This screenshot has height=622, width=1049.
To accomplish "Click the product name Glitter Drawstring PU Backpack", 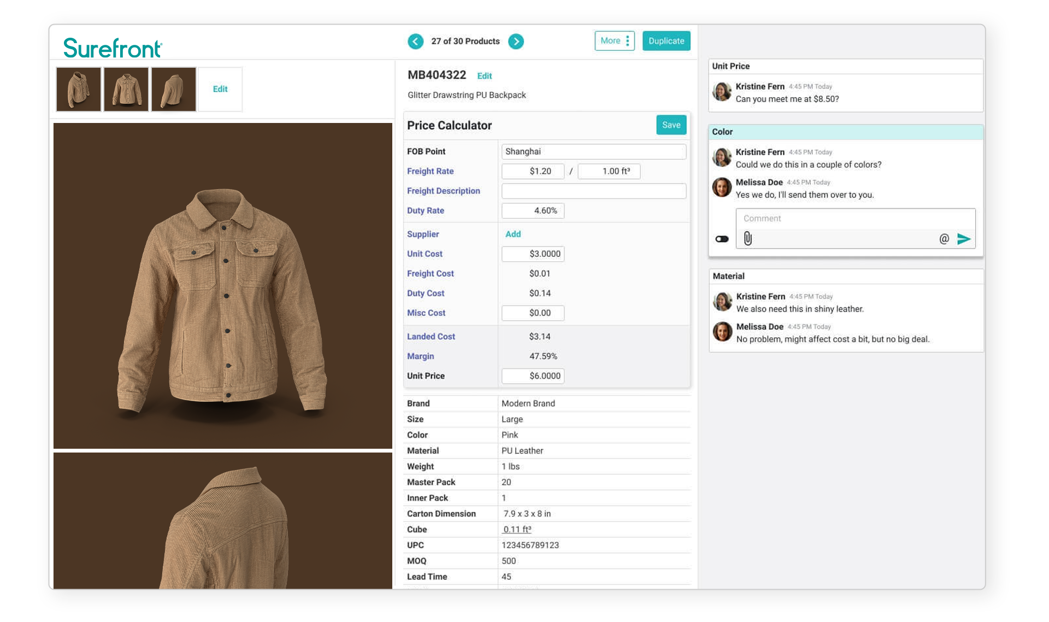I will (x=467, y=95).
